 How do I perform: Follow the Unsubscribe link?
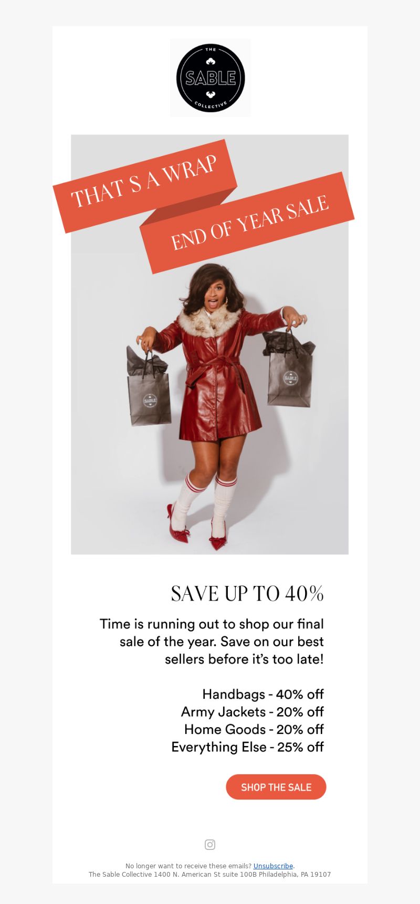click(x=273, y=866)
